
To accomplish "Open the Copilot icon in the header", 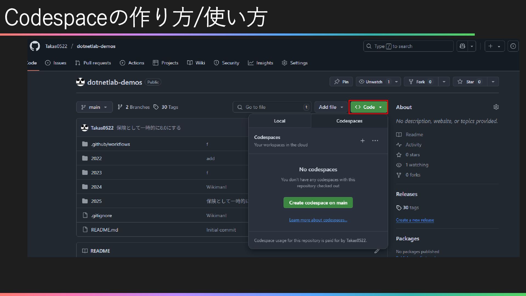I will (x=462, y=46).
